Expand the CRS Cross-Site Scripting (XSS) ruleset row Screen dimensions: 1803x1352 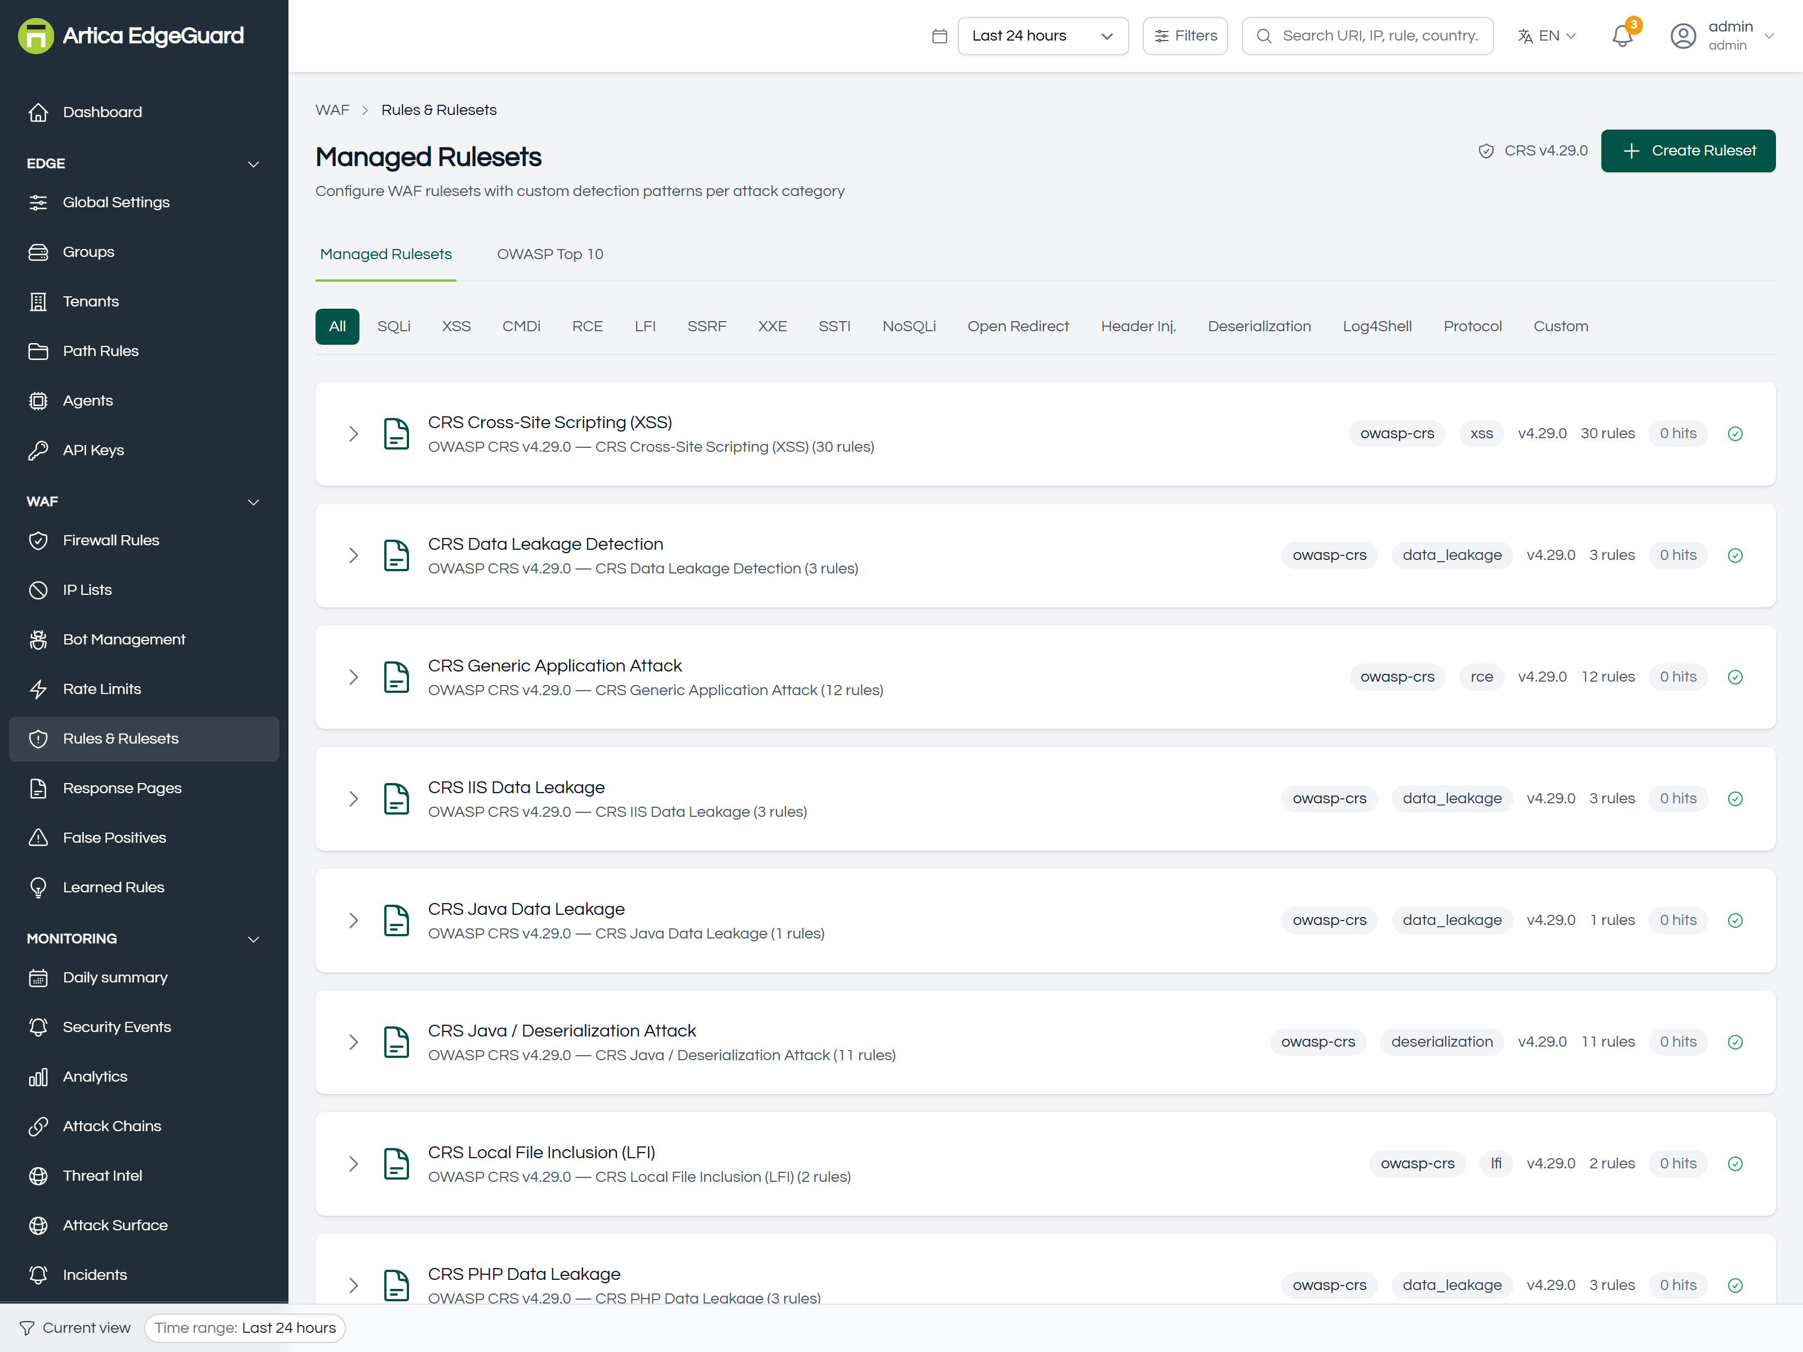354,434
